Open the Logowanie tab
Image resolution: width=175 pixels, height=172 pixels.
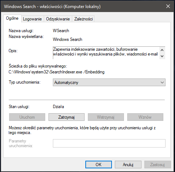(x=32, y=19)
